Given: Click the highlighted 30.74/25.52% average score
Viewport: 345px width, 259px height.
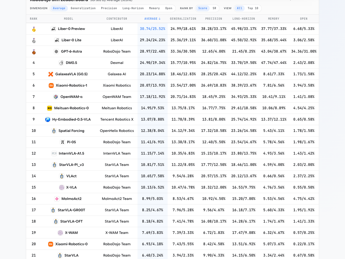Looking at the screenshot, I should [153, 29].
